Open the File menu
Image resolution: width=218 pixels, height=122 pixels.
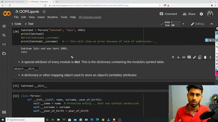tap(16, 17)
